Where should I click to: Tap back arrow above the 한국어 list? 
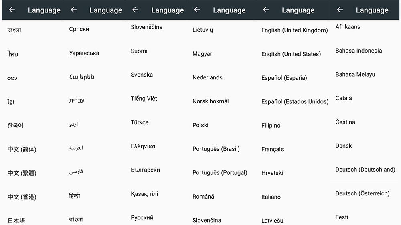coord(12,10)
